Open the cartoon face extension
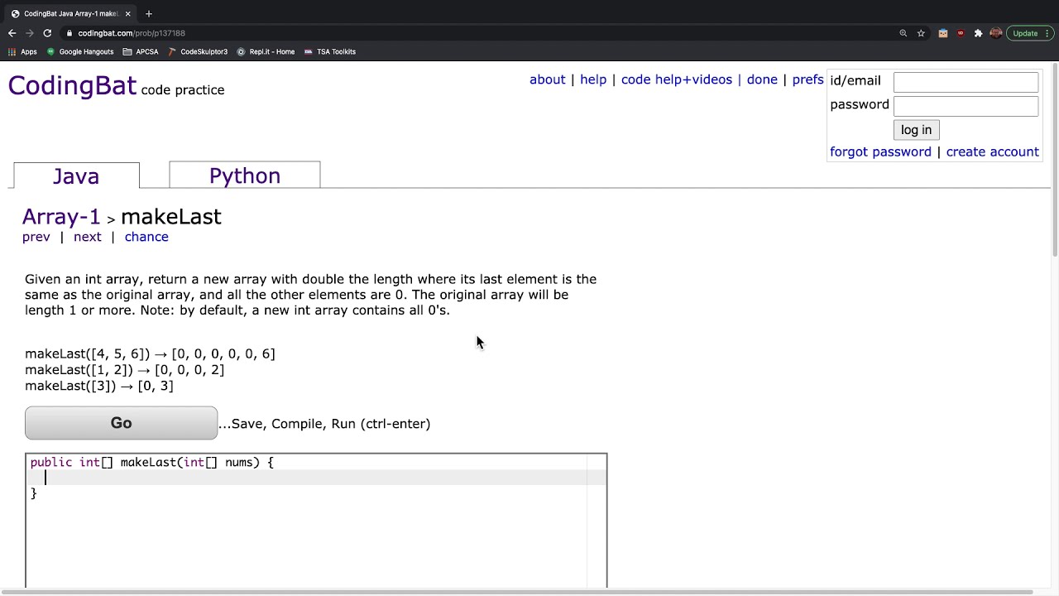The height and width of the screenshot is (596, 1059). click(x=943, y=33)
